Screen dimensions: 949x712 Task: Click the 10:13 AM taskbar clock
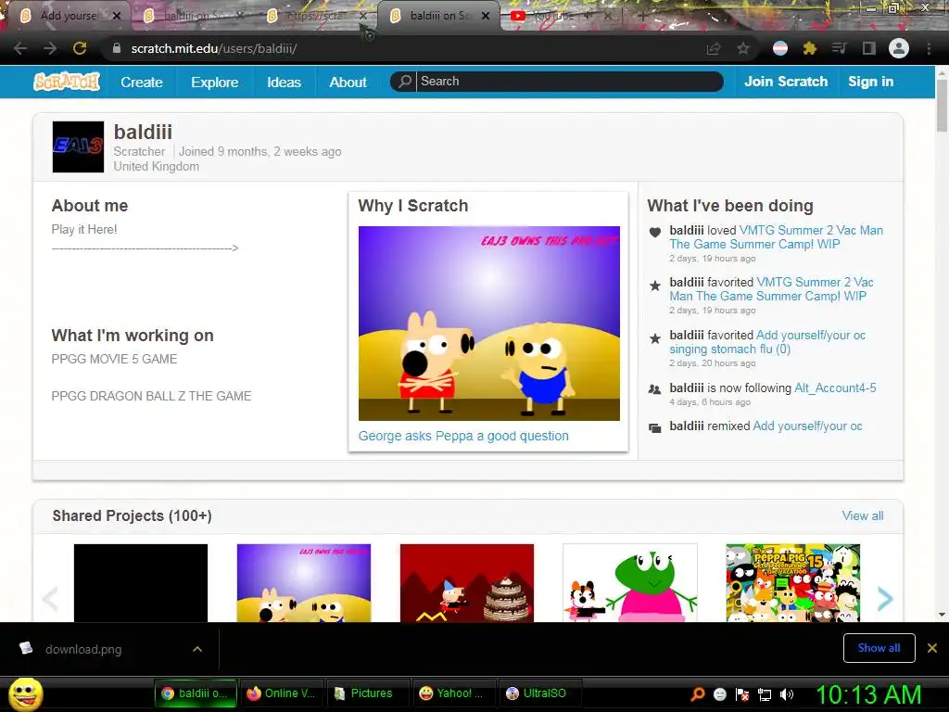point(867,694)
